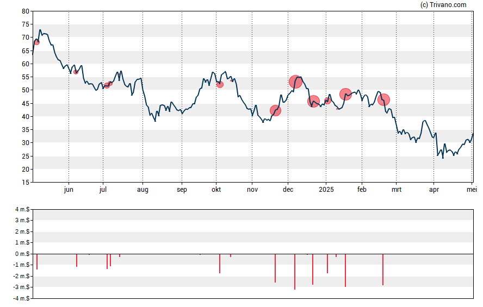
Task: Click the first red marker near 68 in May
Action: (x=37, y=42)
